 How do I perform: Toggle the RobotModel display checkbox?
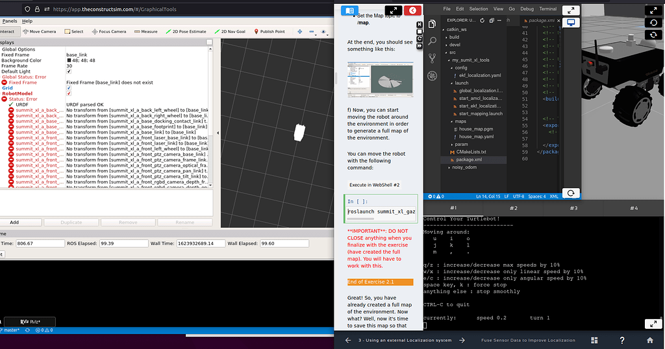point(69,93)
